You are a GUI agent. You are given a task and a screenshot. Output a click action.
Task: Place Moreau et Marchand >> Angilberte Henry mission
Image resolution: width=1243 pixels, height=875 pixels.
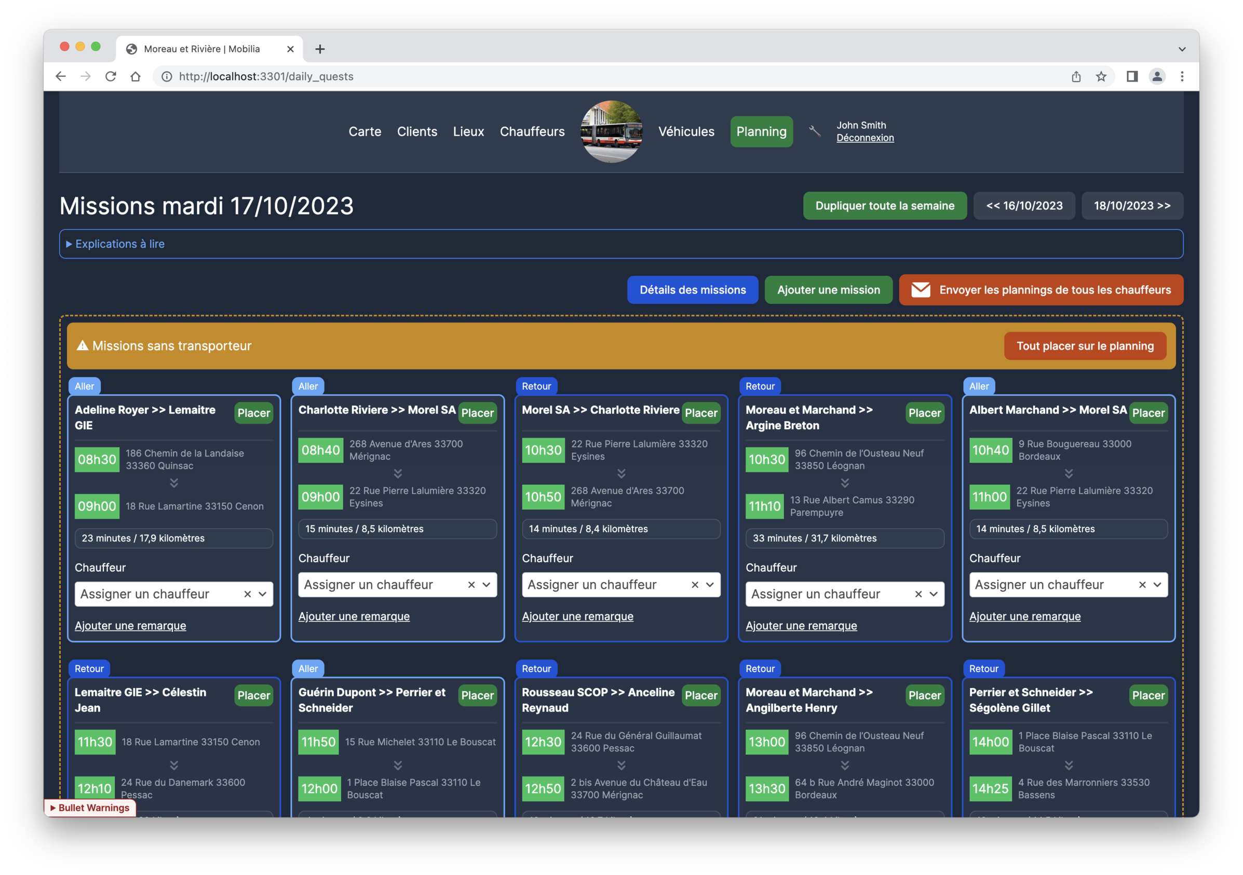pos(924,695)
